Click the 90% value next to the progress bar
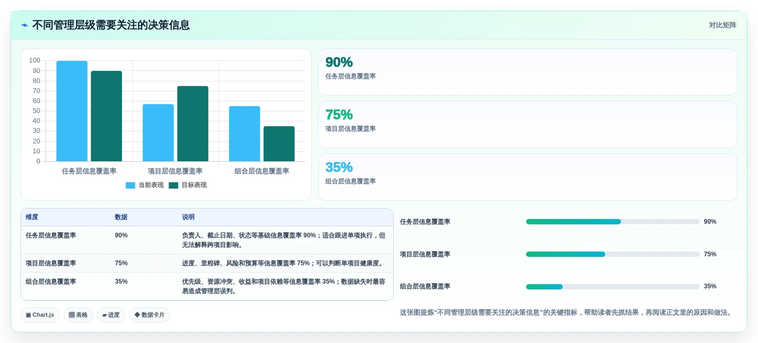This screenshot has width=758, height=343. click(710, 222)
